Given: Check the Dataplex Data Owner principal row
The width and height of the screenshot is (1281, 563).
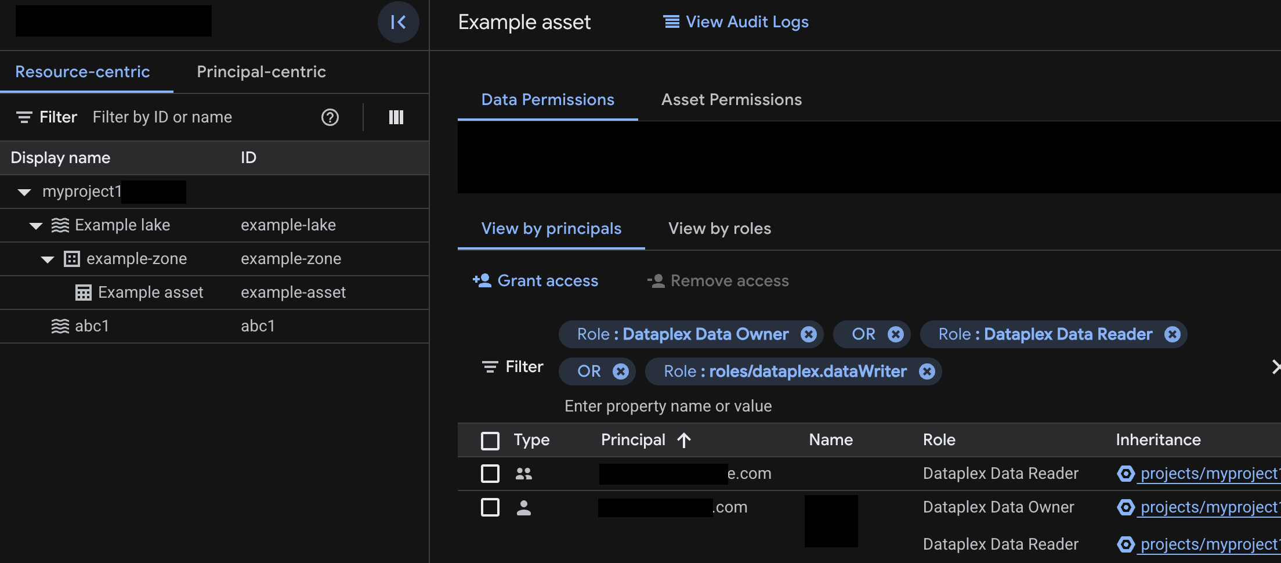Looking at the screenshot, I should [490, 507].
